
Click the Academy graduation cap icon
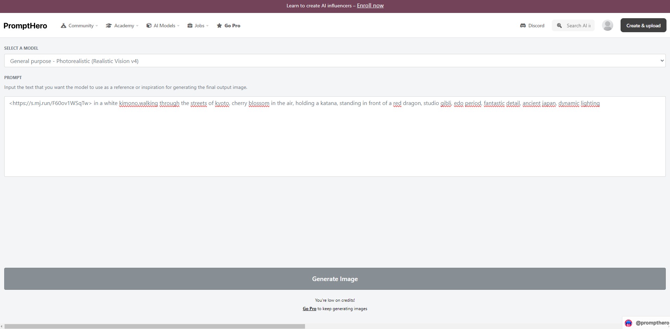pyautogui.click(x=109, y=26)
